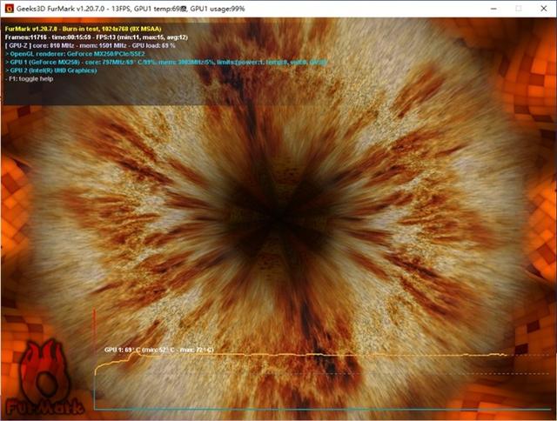
Task: Click the orange GPU temperature graph line
Action: (x=300, y=355)
